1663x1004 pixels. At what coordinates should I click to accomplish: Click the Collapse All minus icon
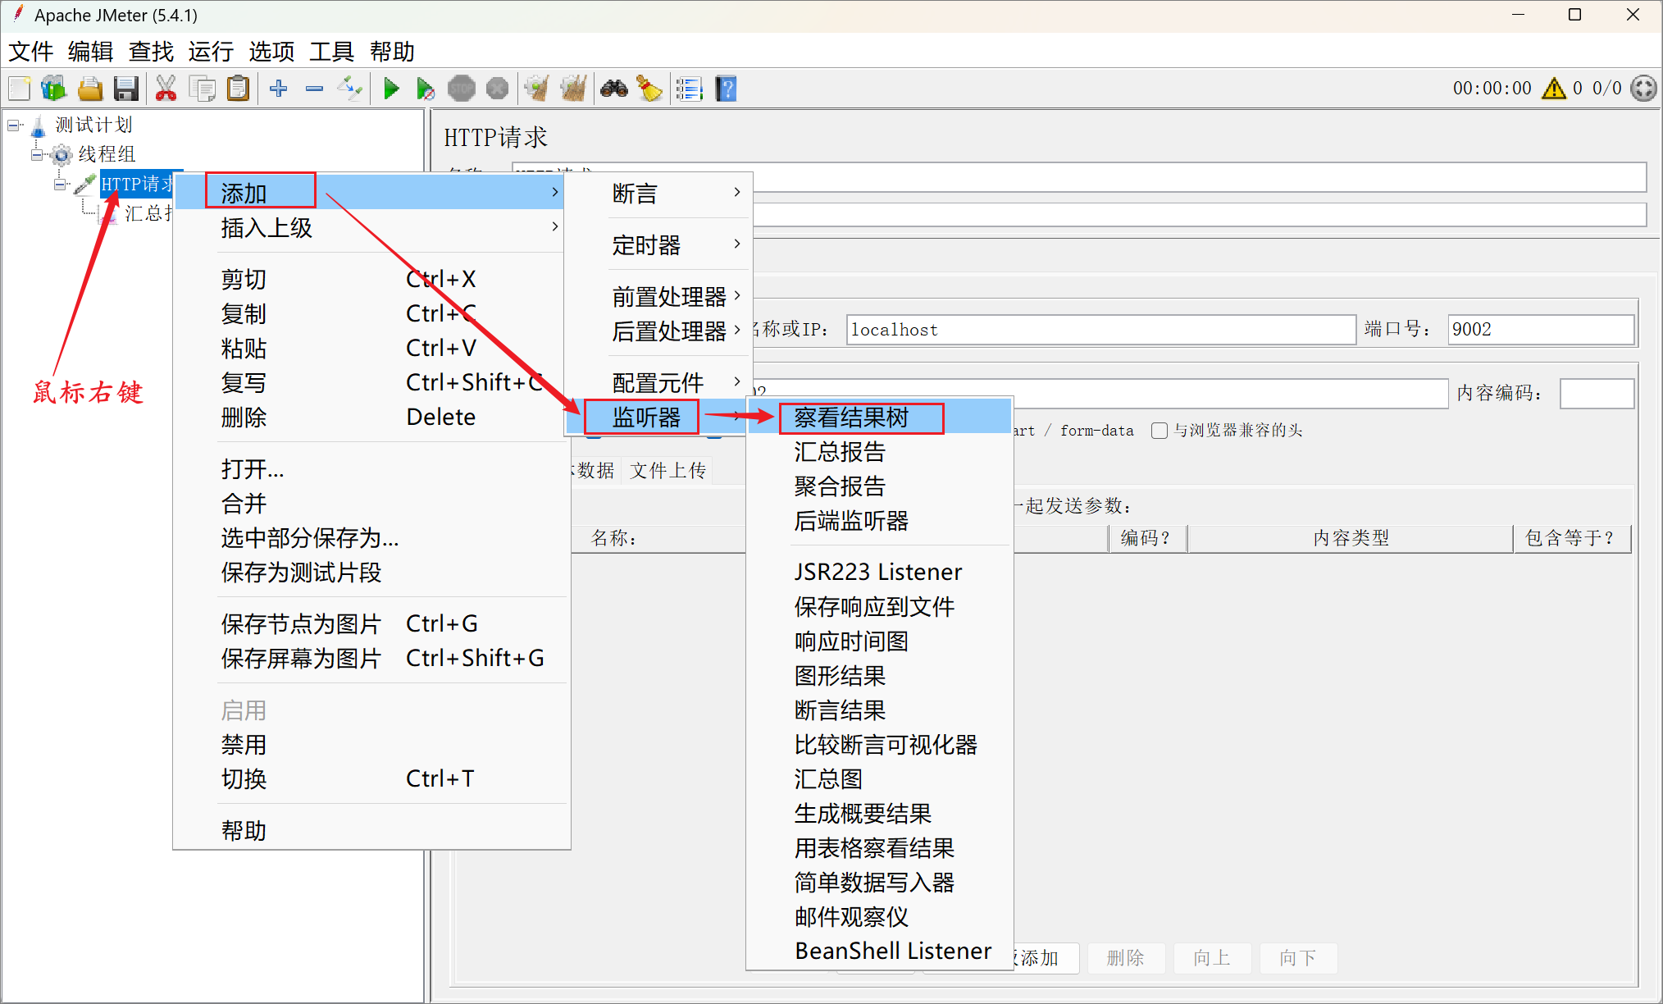pos(314,88)
